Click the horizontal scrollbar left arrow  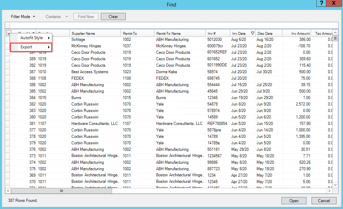[x=8, y=191]
